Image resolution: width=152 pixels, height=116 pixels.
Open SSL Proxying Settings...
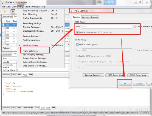click(x=41, y=55)
